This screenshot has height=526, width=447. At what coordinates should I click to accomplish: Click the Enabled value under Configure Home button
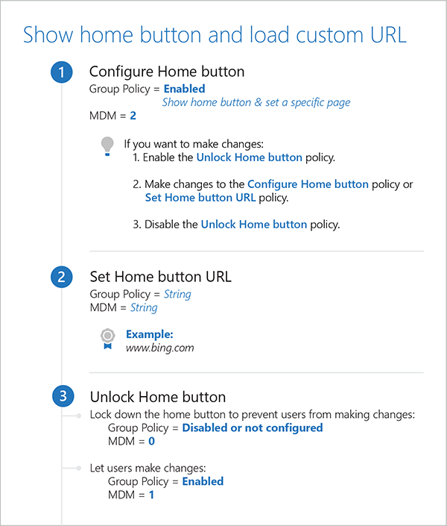184,89
